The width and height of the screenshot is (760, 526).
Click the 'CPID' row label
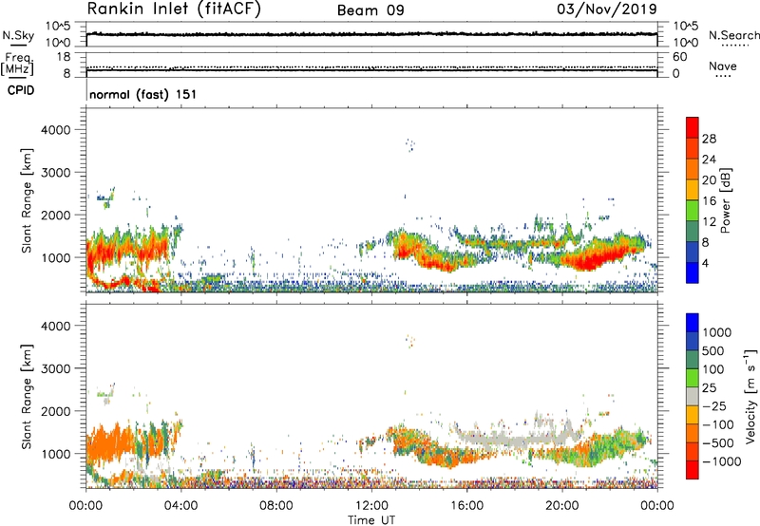point(21,90)
